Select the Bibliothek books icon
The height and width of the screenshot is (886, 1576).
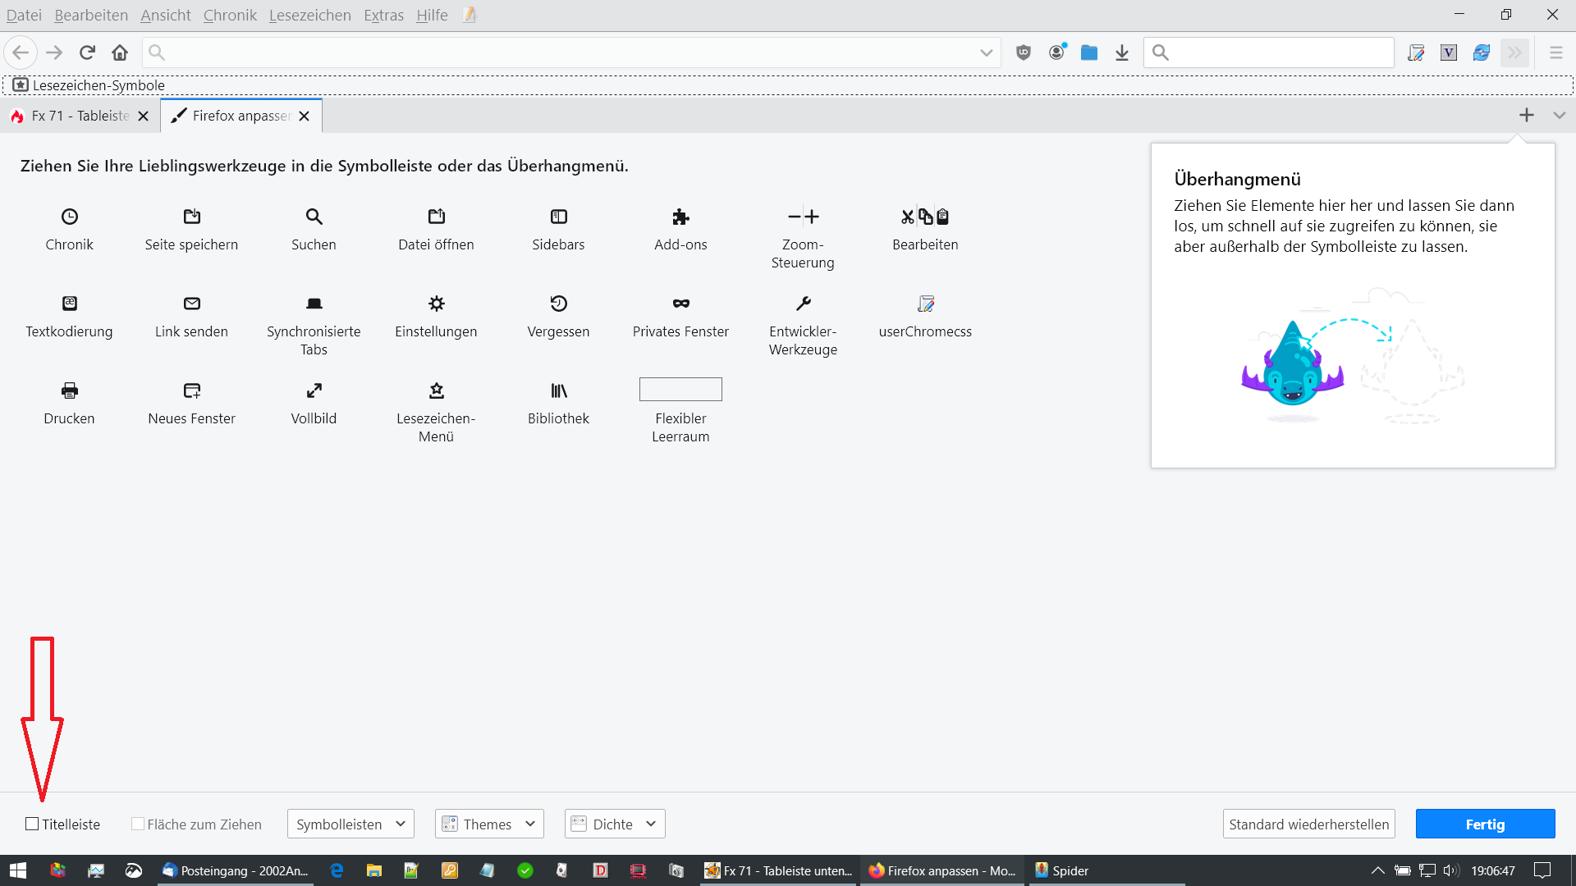[x=558, y=390]
